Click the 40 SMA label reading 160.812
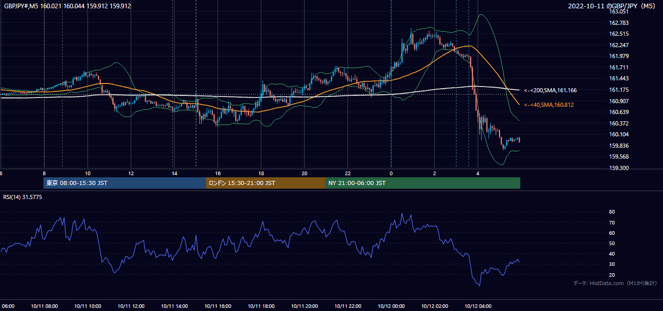The height and width of the screenshot is (311, 663). point(549,105)
